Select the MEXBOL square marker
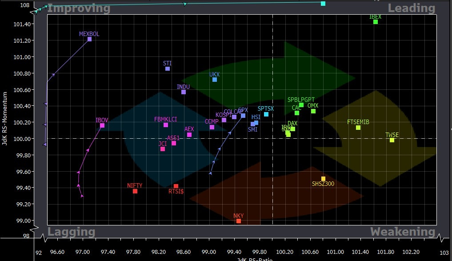 pos(89,39)
